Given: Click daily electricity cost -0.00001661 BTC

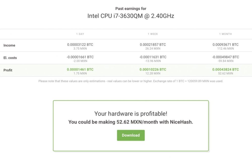Looking at the screenshot, I should (x=80, y=57).
